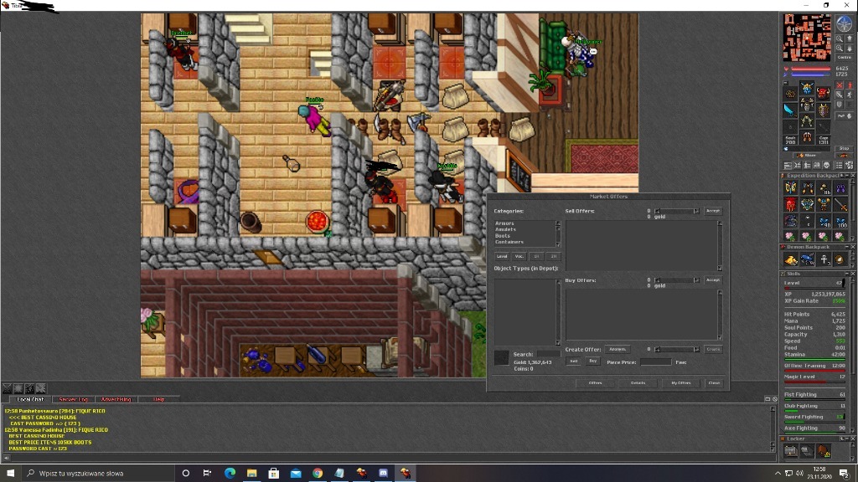Toggle the Level filter in Market
This screenshot has height=482, width=858.
tap(502, 256)
